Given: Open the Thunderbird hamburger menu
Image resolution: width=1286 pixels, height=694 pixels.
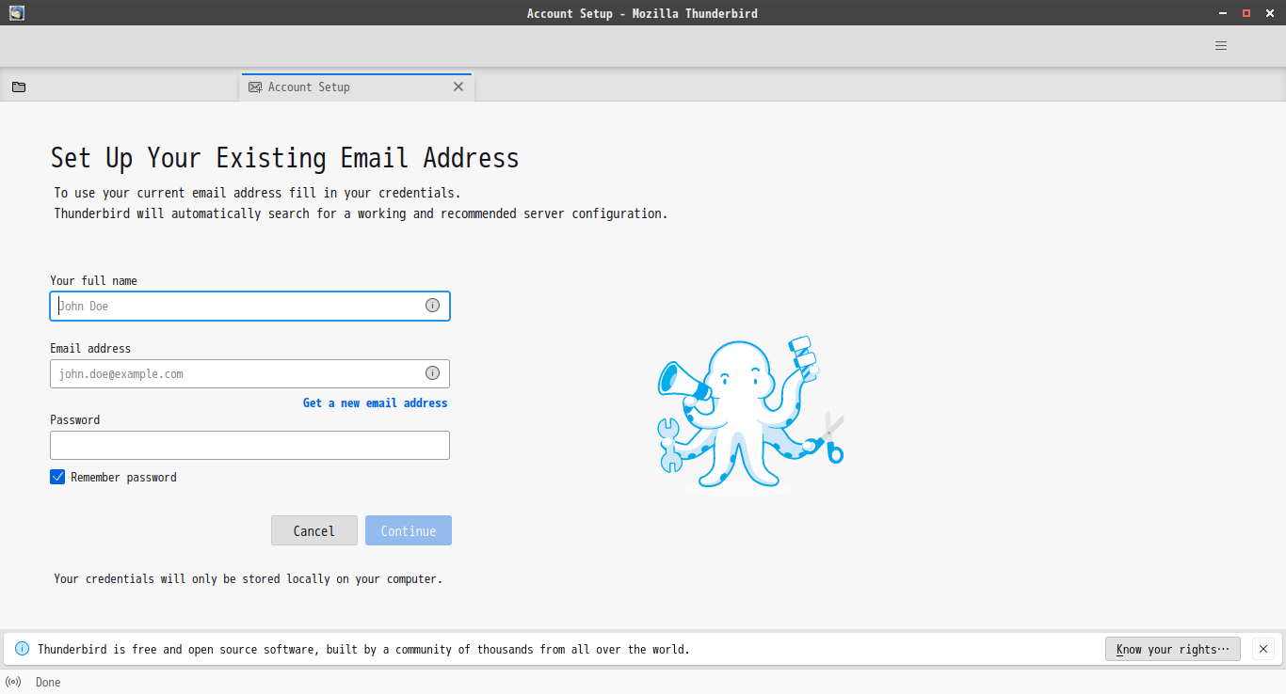Looking at the screenshot, I should [1221, 45].
